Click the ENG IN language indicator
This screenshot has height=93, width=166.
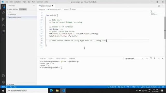(149, 91)
